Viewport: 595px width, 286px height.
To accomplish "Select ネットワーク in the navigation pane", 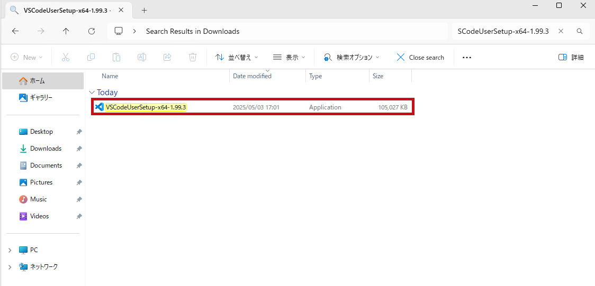I will [39, 267].
